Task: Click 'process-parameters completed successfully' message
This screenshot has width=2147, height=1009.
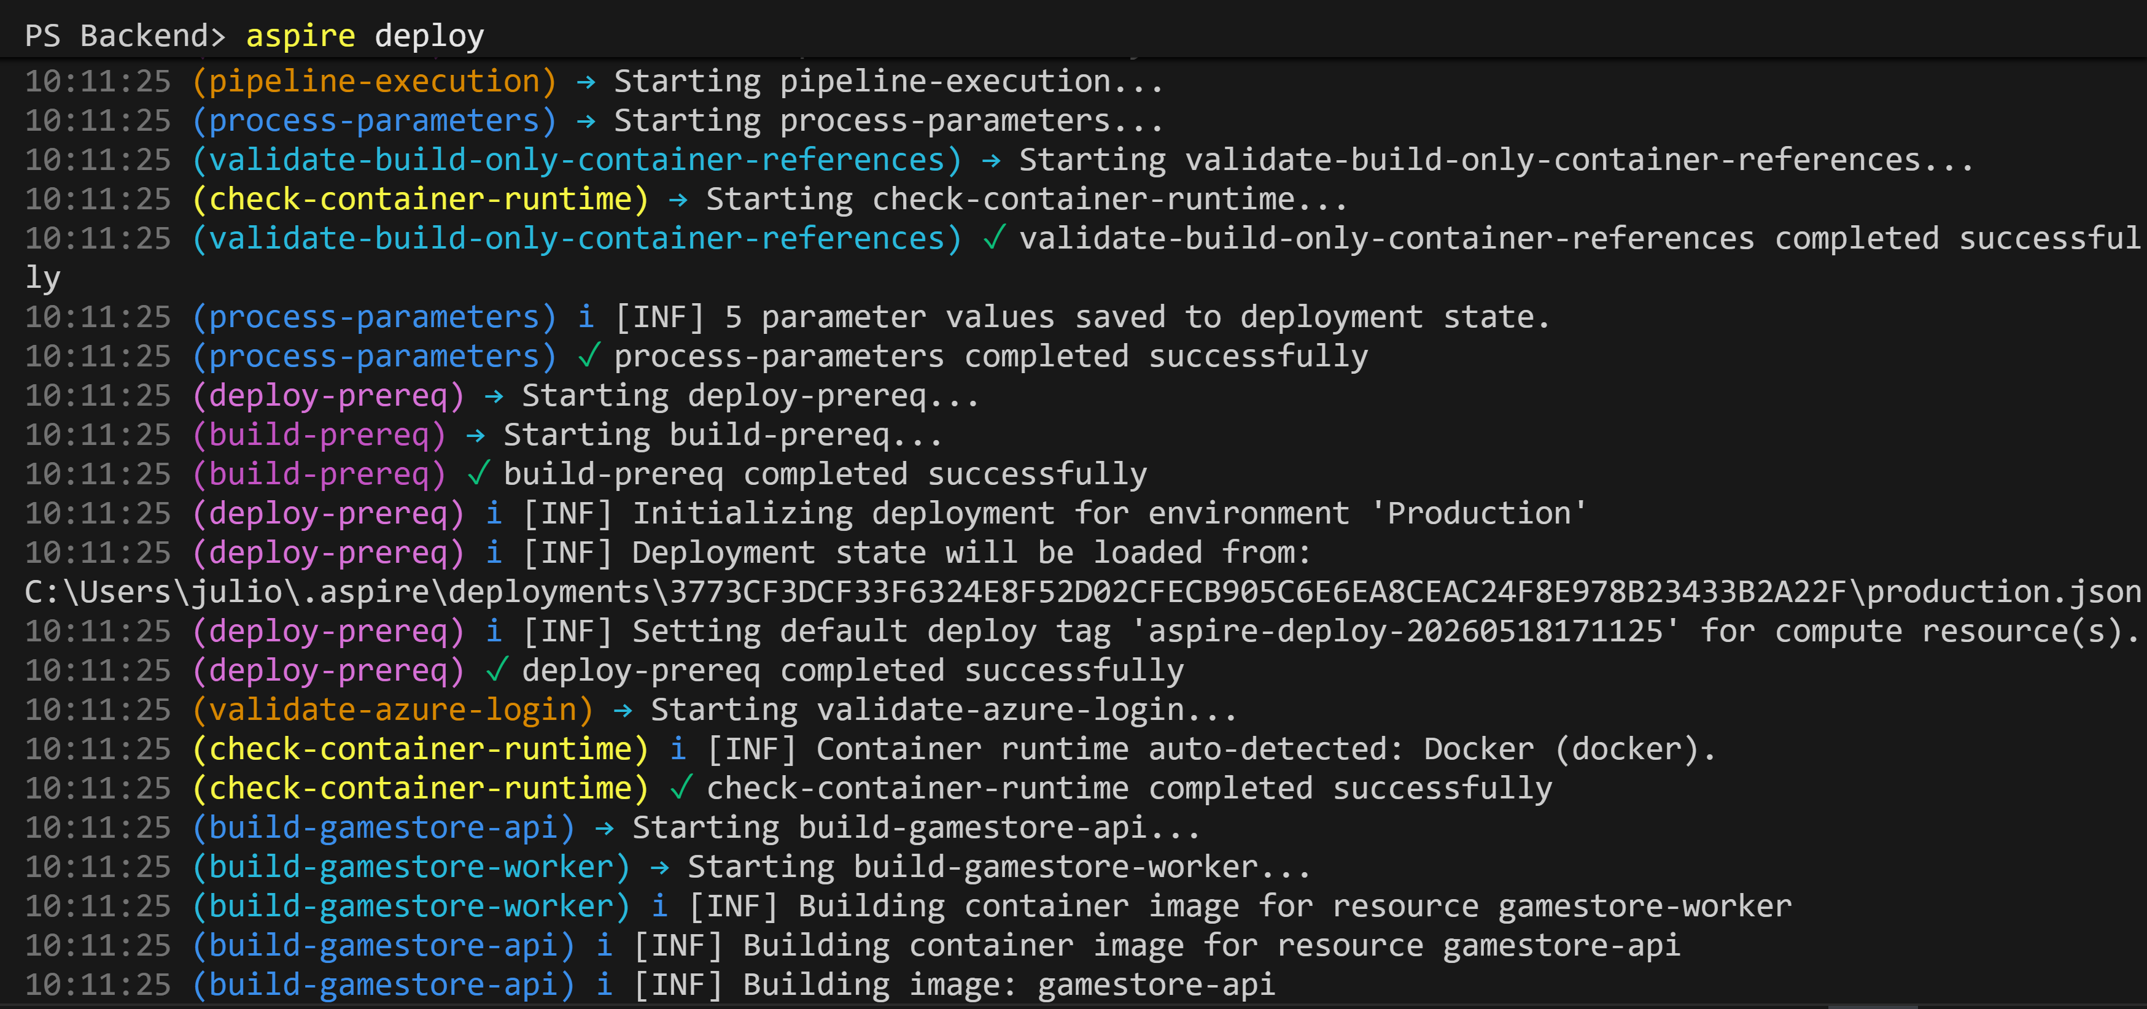Action: coord(991,357)
